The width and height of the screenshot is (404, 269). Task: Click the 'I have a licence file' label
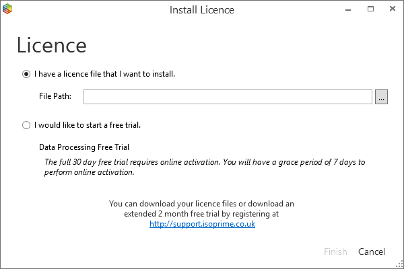(x=104, y=74)
